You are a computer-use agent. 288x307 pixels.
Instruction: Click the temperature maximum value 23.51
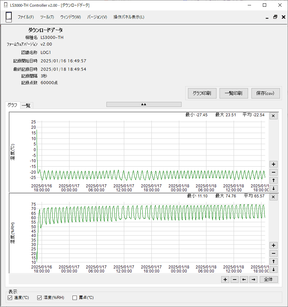tap(231, 115)
